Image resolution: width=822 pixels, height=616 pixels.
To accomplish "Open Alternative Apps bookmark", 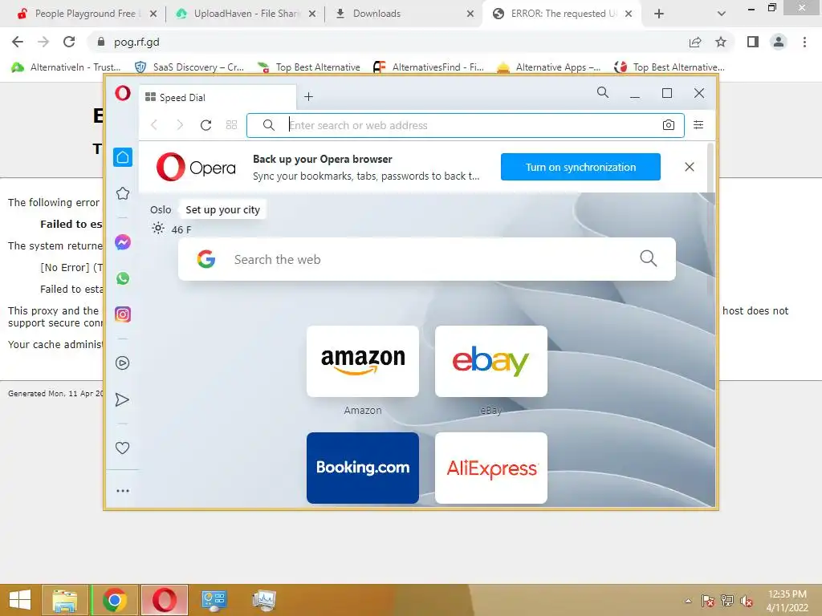I will point(548,67).
